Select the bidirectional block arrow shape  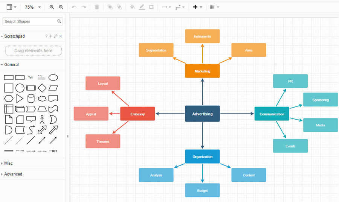42,130
